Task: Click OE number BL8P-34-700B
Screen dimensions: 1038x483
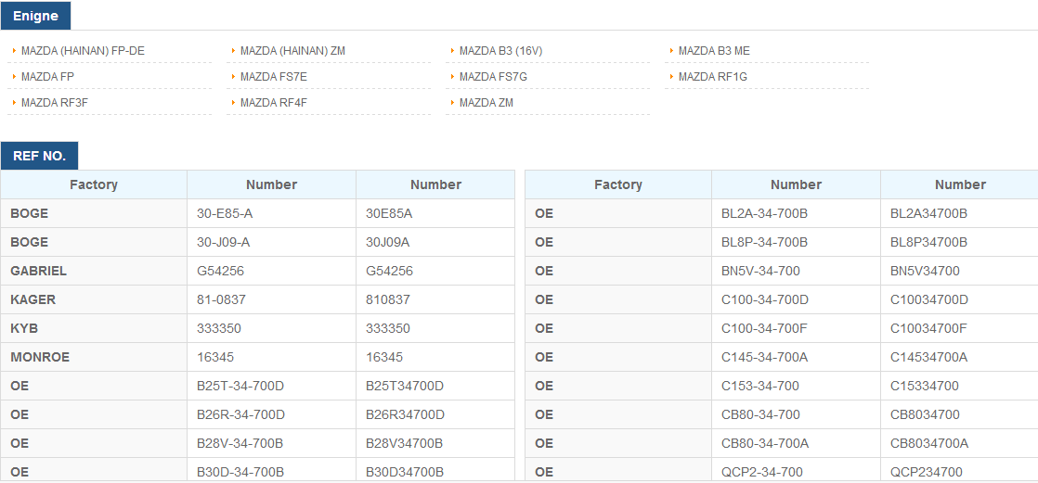Action: [x=765, y=243]
